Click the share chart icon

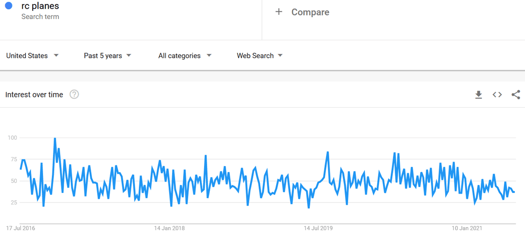[x=516, y=95]
